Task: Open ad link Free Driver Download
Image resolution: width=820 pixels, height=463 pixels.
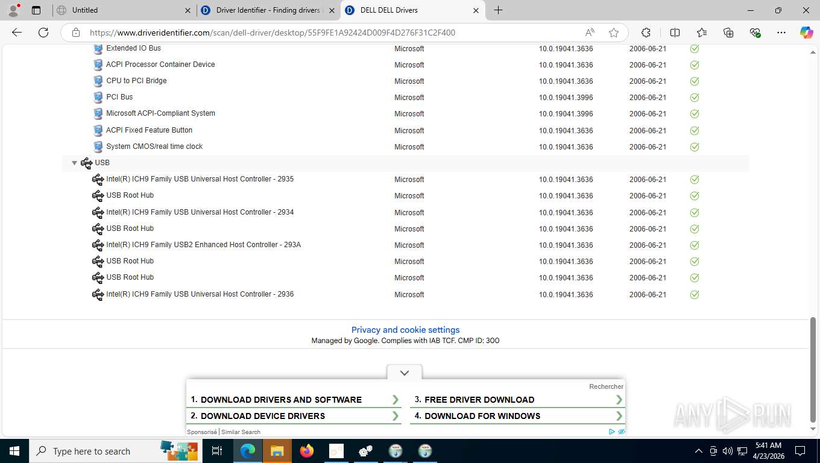Action: pos(518,400)
